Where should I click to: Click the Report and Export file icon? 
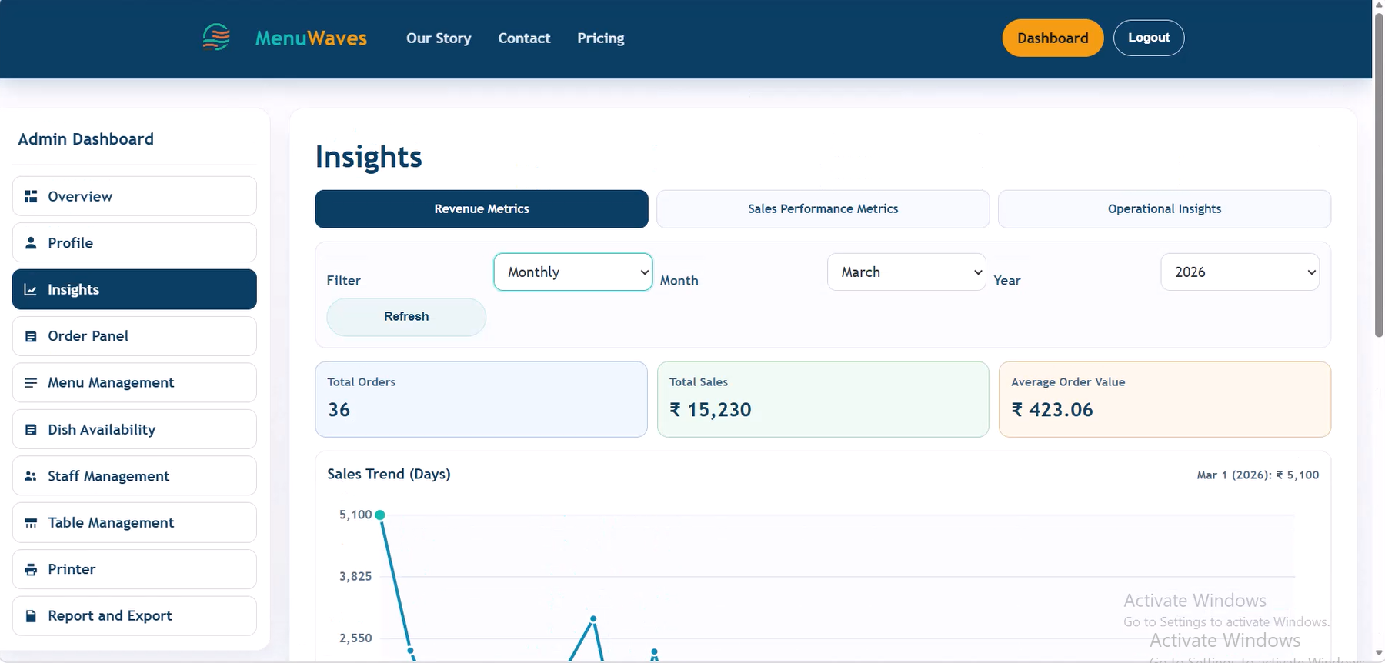coord(31,616)
